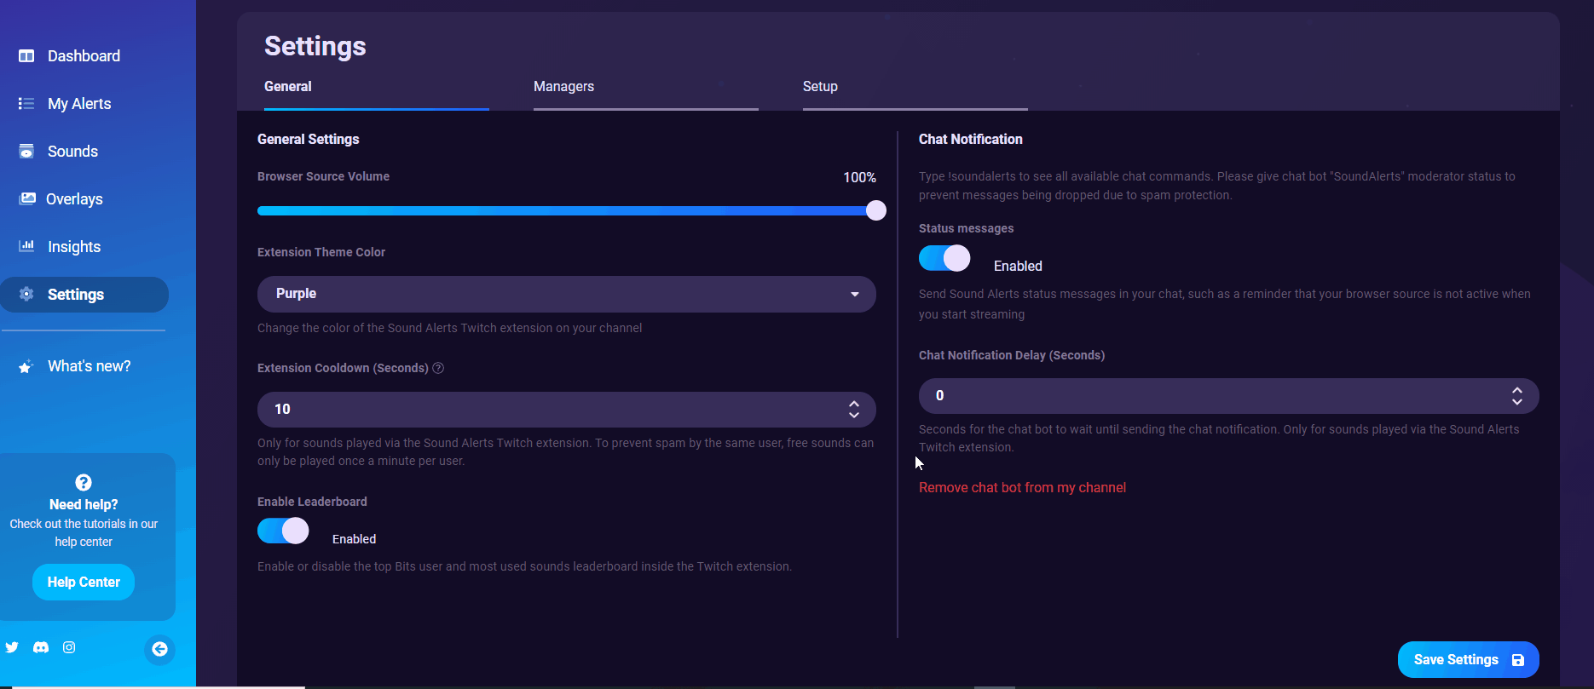Screen dimensions: 1594x689
Task: Open the Discord social icon
Action: click(x=41, y=647)
